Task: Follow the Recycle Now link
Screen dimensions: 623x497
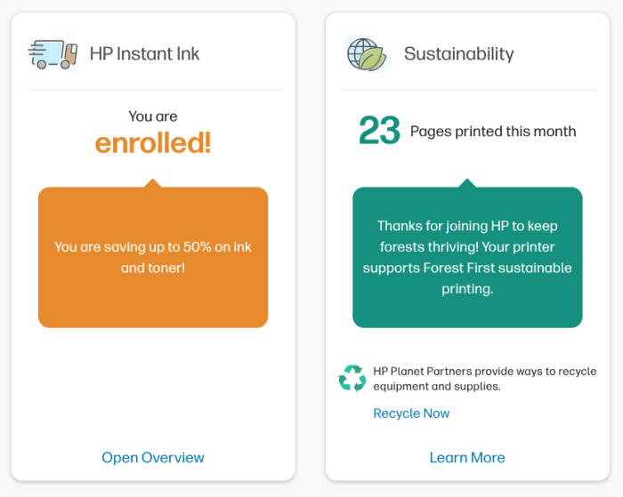Action: [411, 413]
